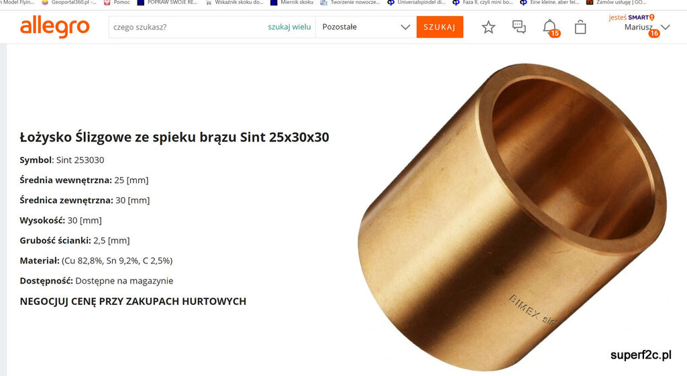Open the shopping cart bag icon
The width and height of the screenshot is (687, 376).
tap(580, 27)
